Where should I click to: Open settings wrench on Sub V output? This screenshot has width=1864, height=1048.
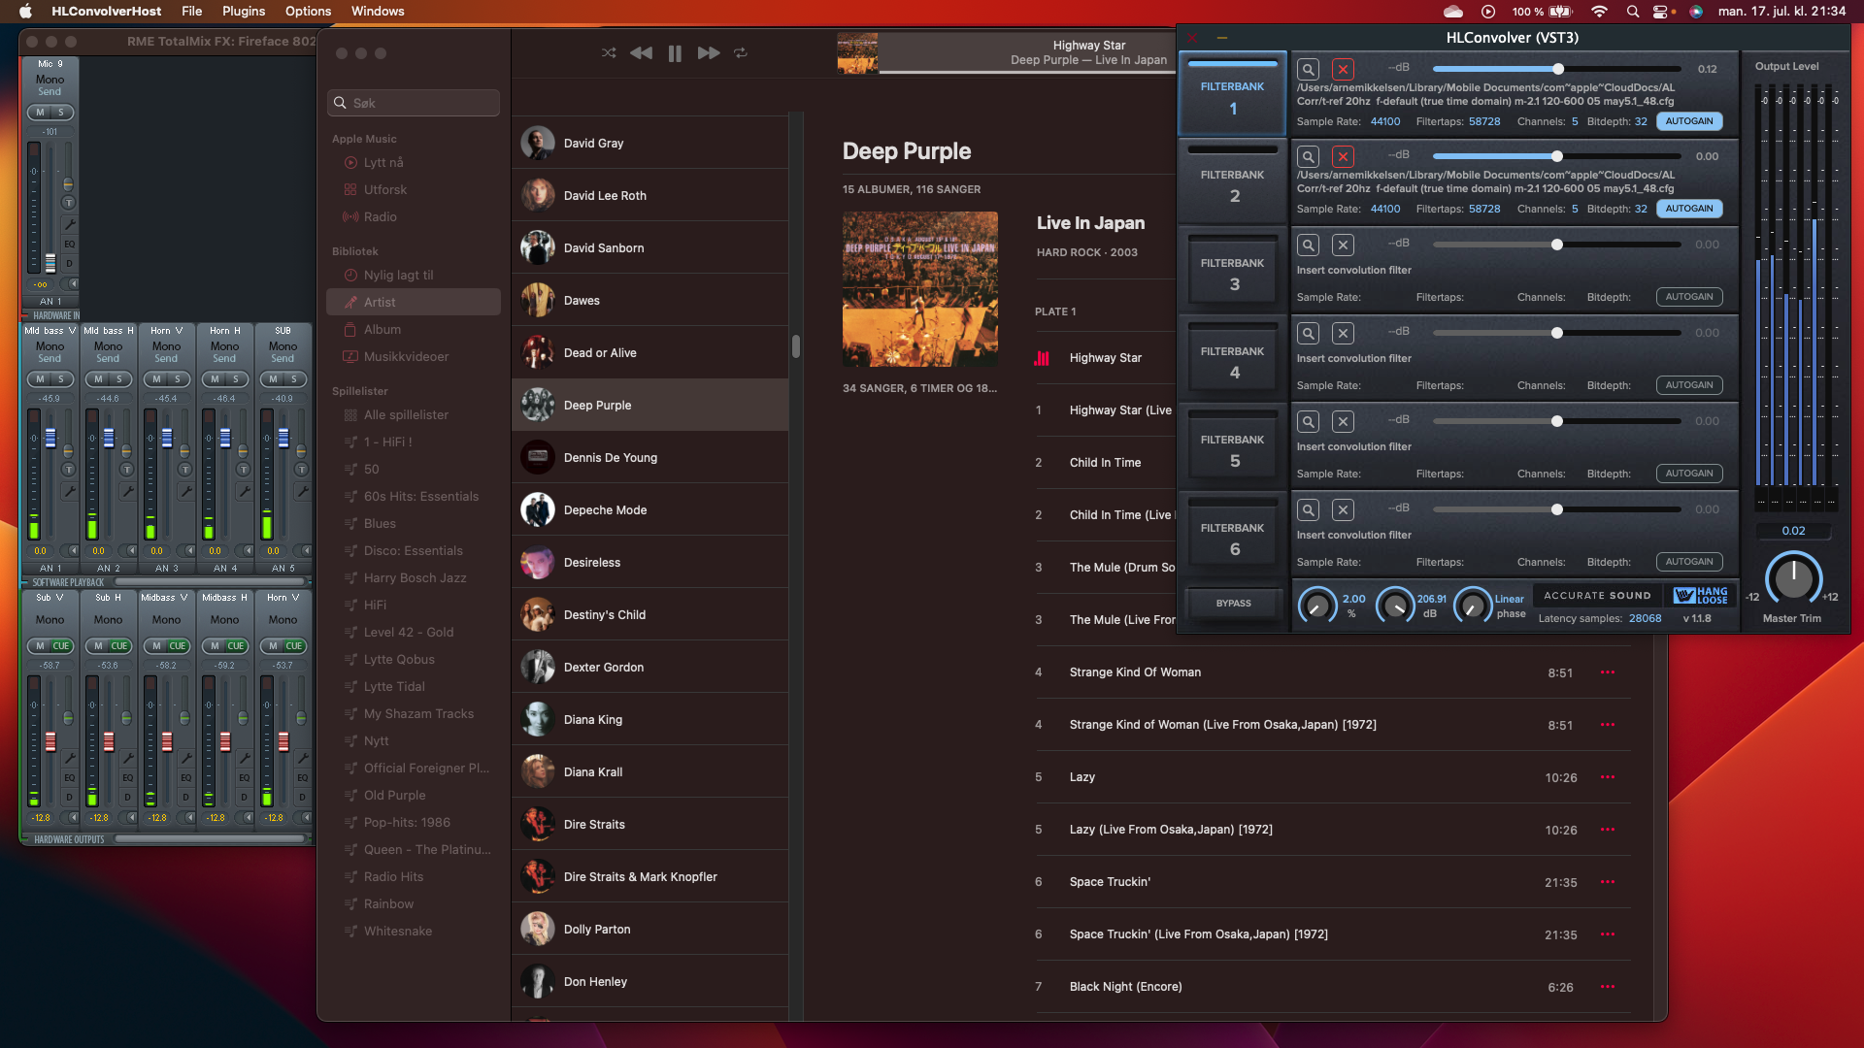tap(69, 758)
